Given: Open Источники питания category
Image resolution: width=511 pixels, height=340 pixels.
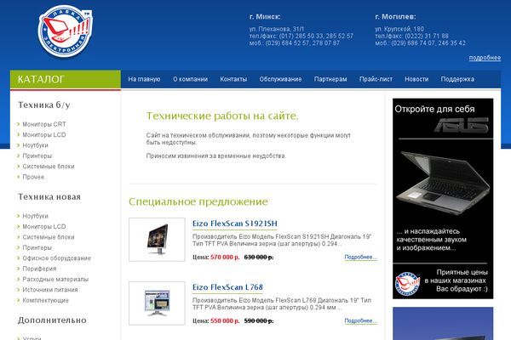Looking at the screenshot, I should tap(50, 290).
